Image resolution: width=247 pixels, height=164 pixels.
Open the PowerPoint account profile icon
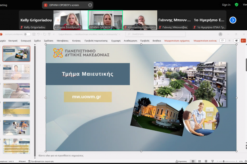pyautogui.click(x=220, y=34)
